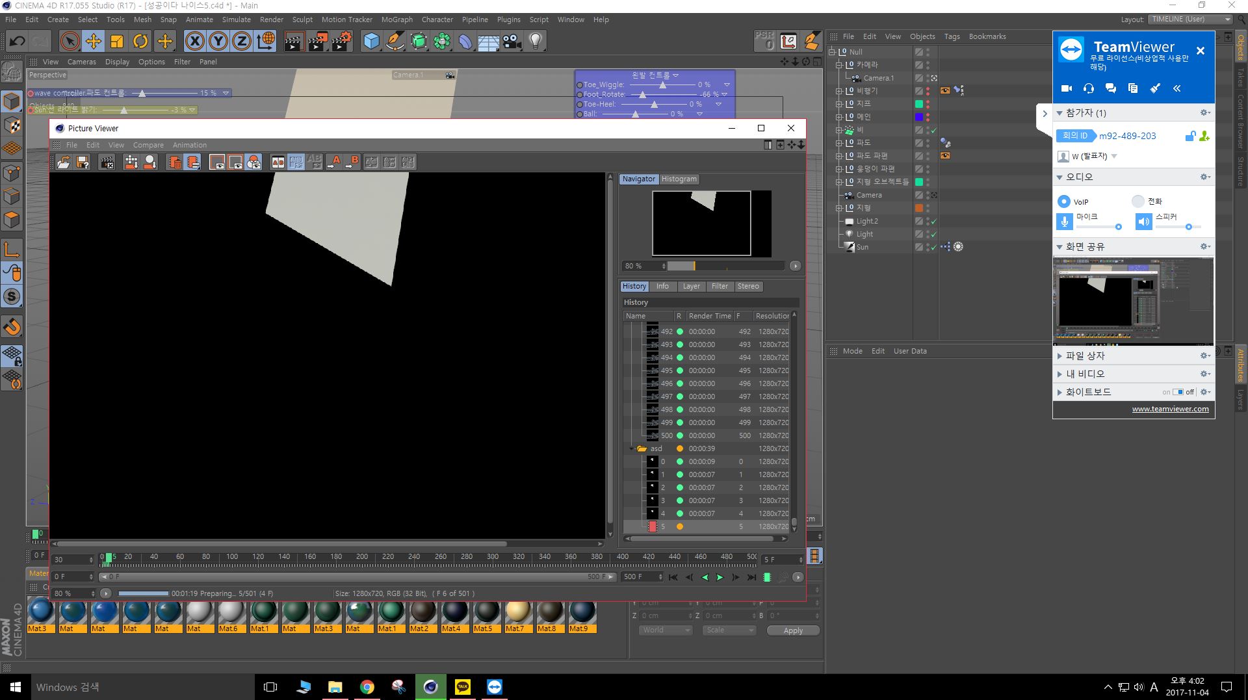Set A compare image icon
The image size is (1248, 700).
(x=333, y=162)
